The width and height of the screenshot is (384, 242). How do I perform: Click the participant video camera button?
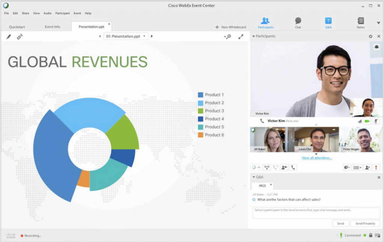click(284, 167)
